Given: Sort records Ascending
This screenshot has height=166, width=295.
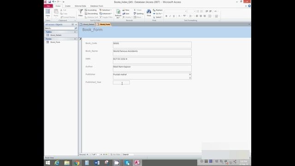Looking at the screenshot, I should pos(91,10).
